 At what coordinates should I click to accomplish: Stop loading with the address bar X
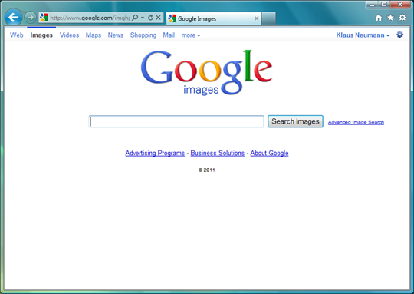point(159,18)
